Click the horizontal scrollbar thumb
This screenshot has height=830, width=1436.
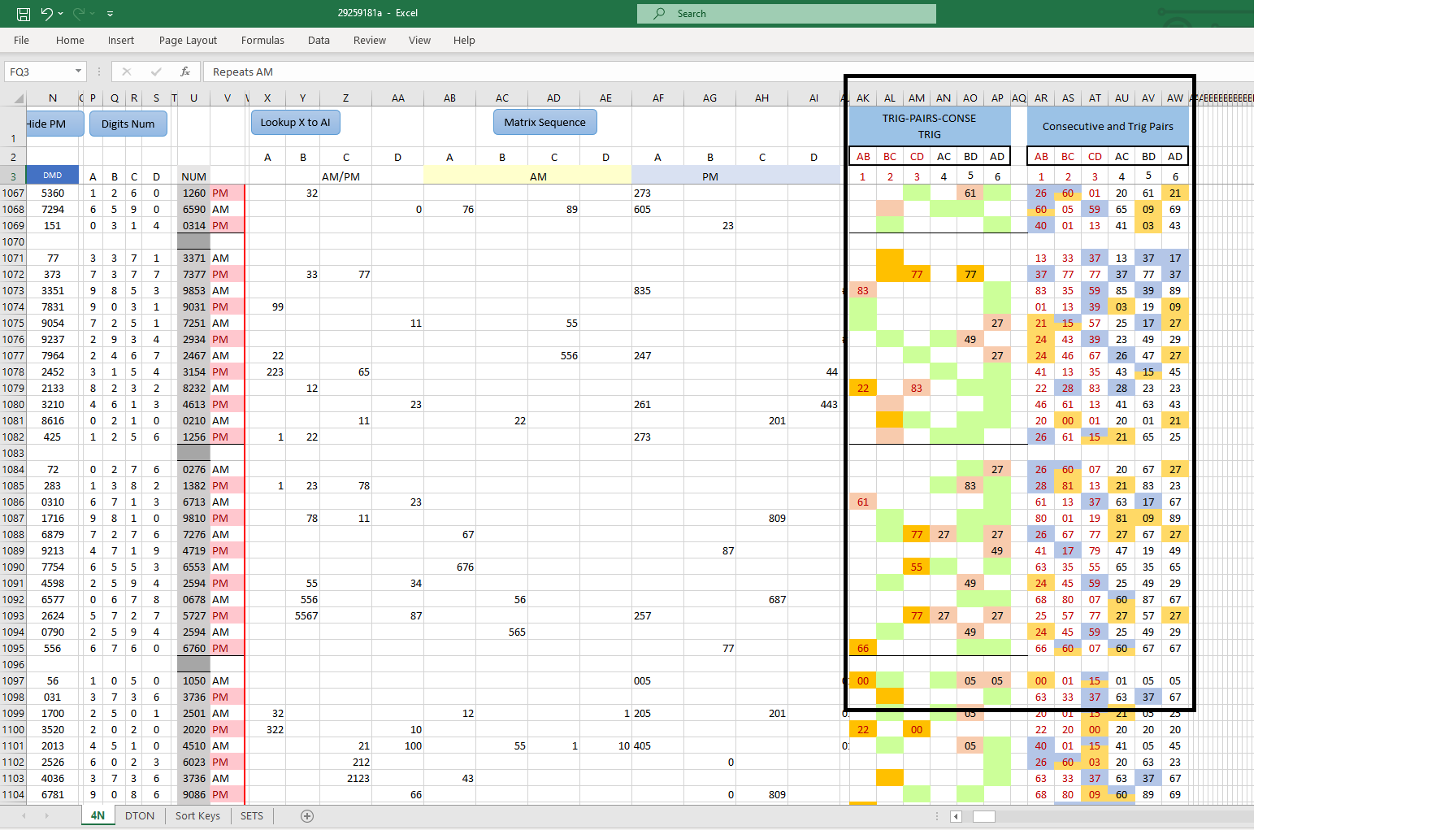984,816
